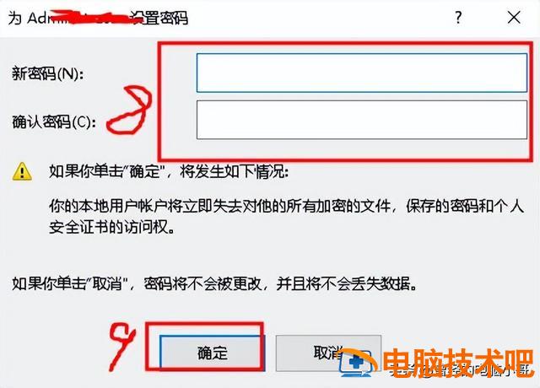The image size is (540, 388).
Task: Click the 安全证书的访问权 text line
Action: (x=111, y=227)
